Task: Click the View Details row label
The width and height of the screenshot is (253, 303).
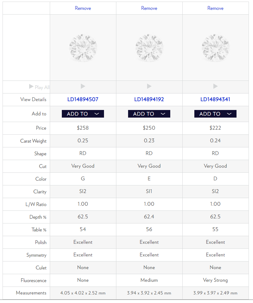Action: tap(33, 100)
